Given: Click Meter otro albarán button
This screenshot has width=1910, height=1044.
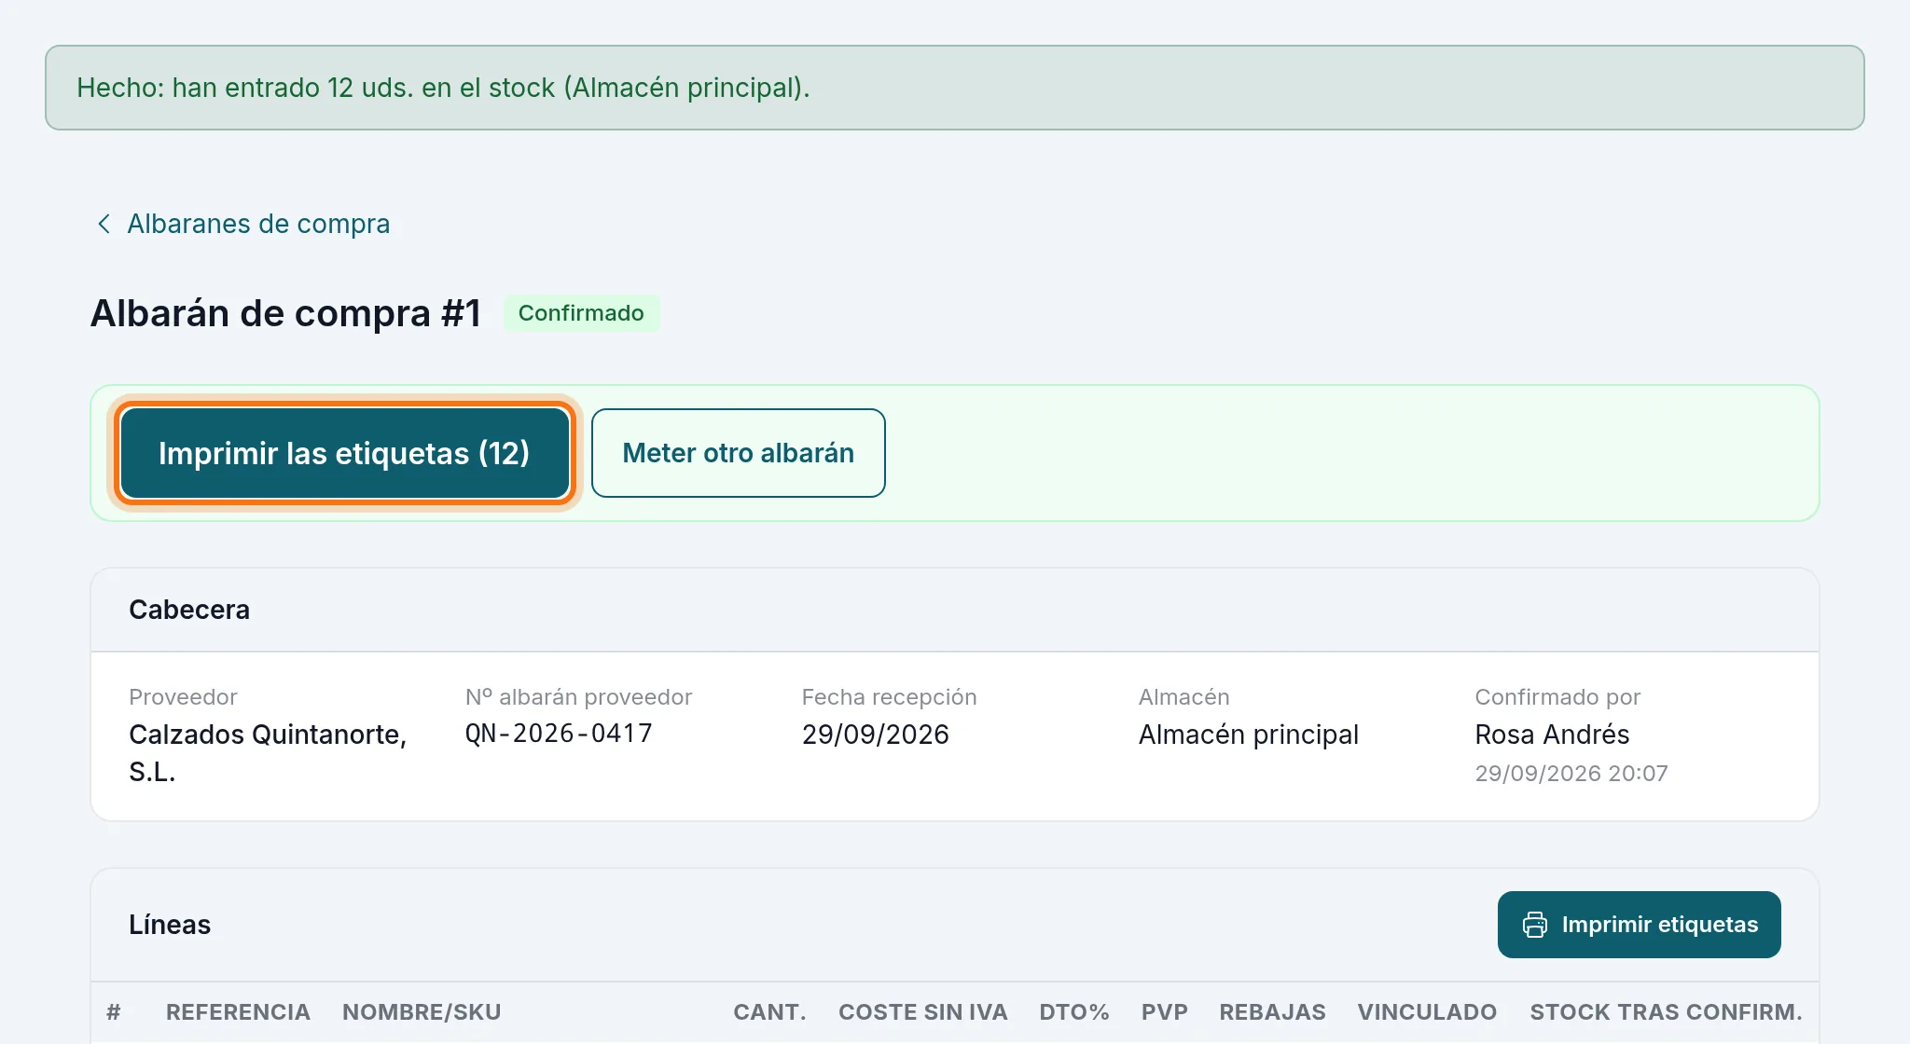Looking at the screenshot, I should coord(738,453).
